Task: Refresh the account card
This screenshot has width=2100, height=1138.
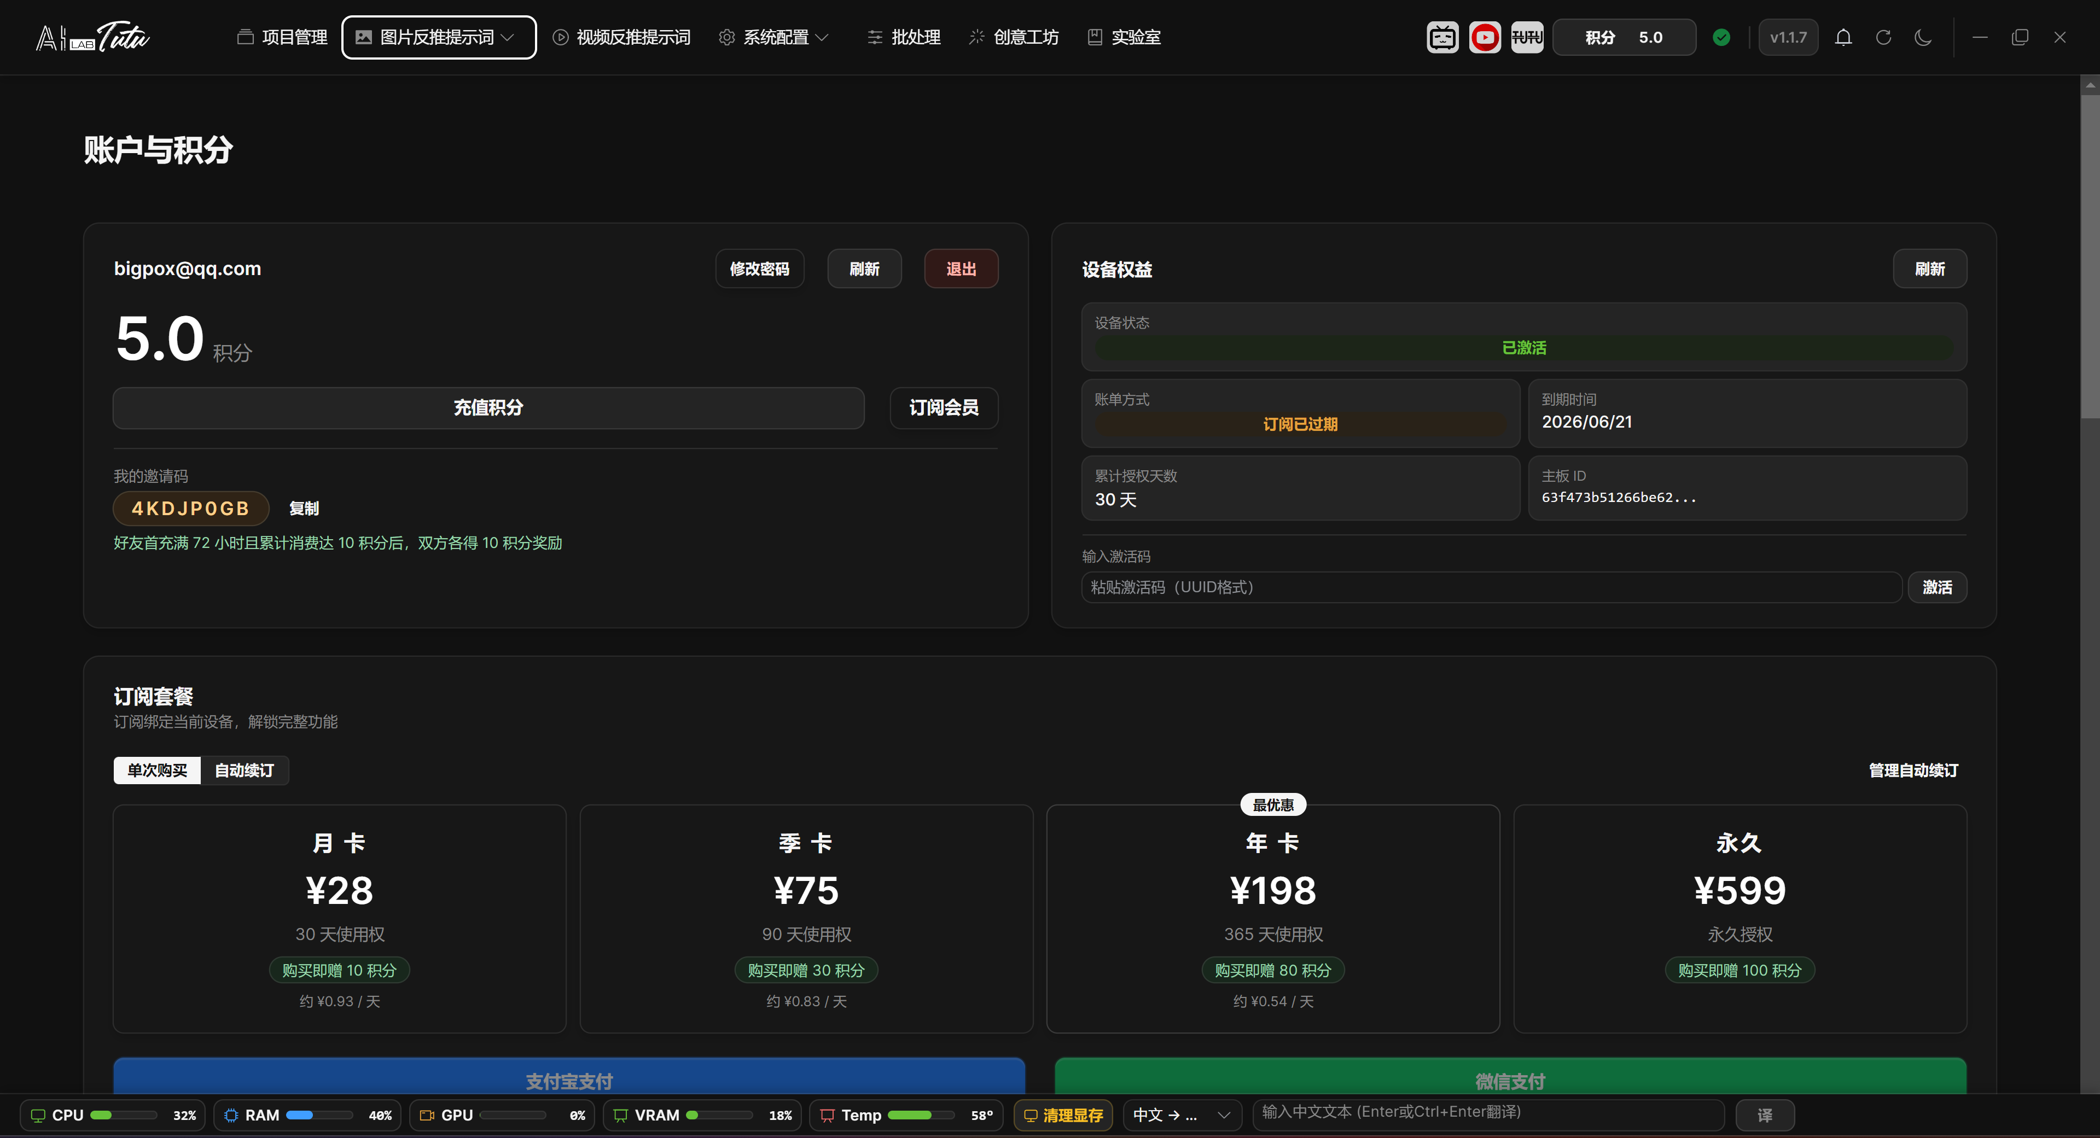Action: [x=864, y=269]
